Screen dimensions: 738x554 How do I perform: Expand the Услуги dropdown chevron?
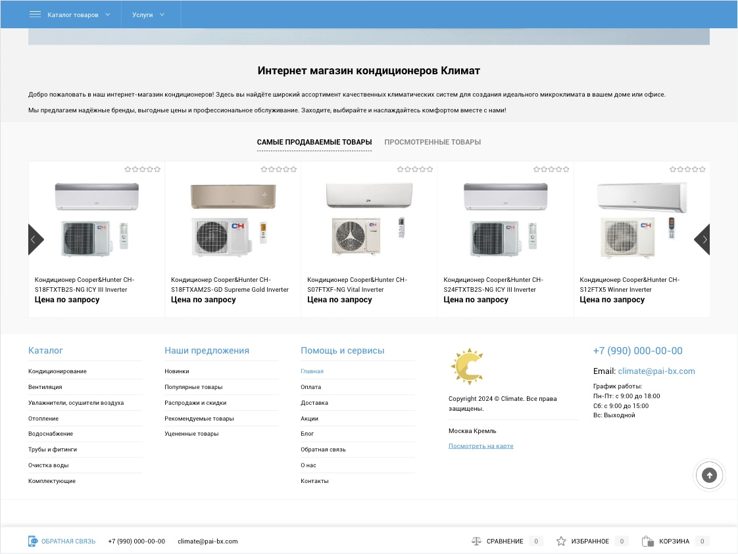point(162,14)
